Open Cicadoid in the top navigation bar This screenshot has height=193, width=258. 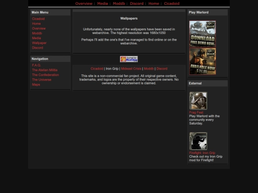pos(172,3)
